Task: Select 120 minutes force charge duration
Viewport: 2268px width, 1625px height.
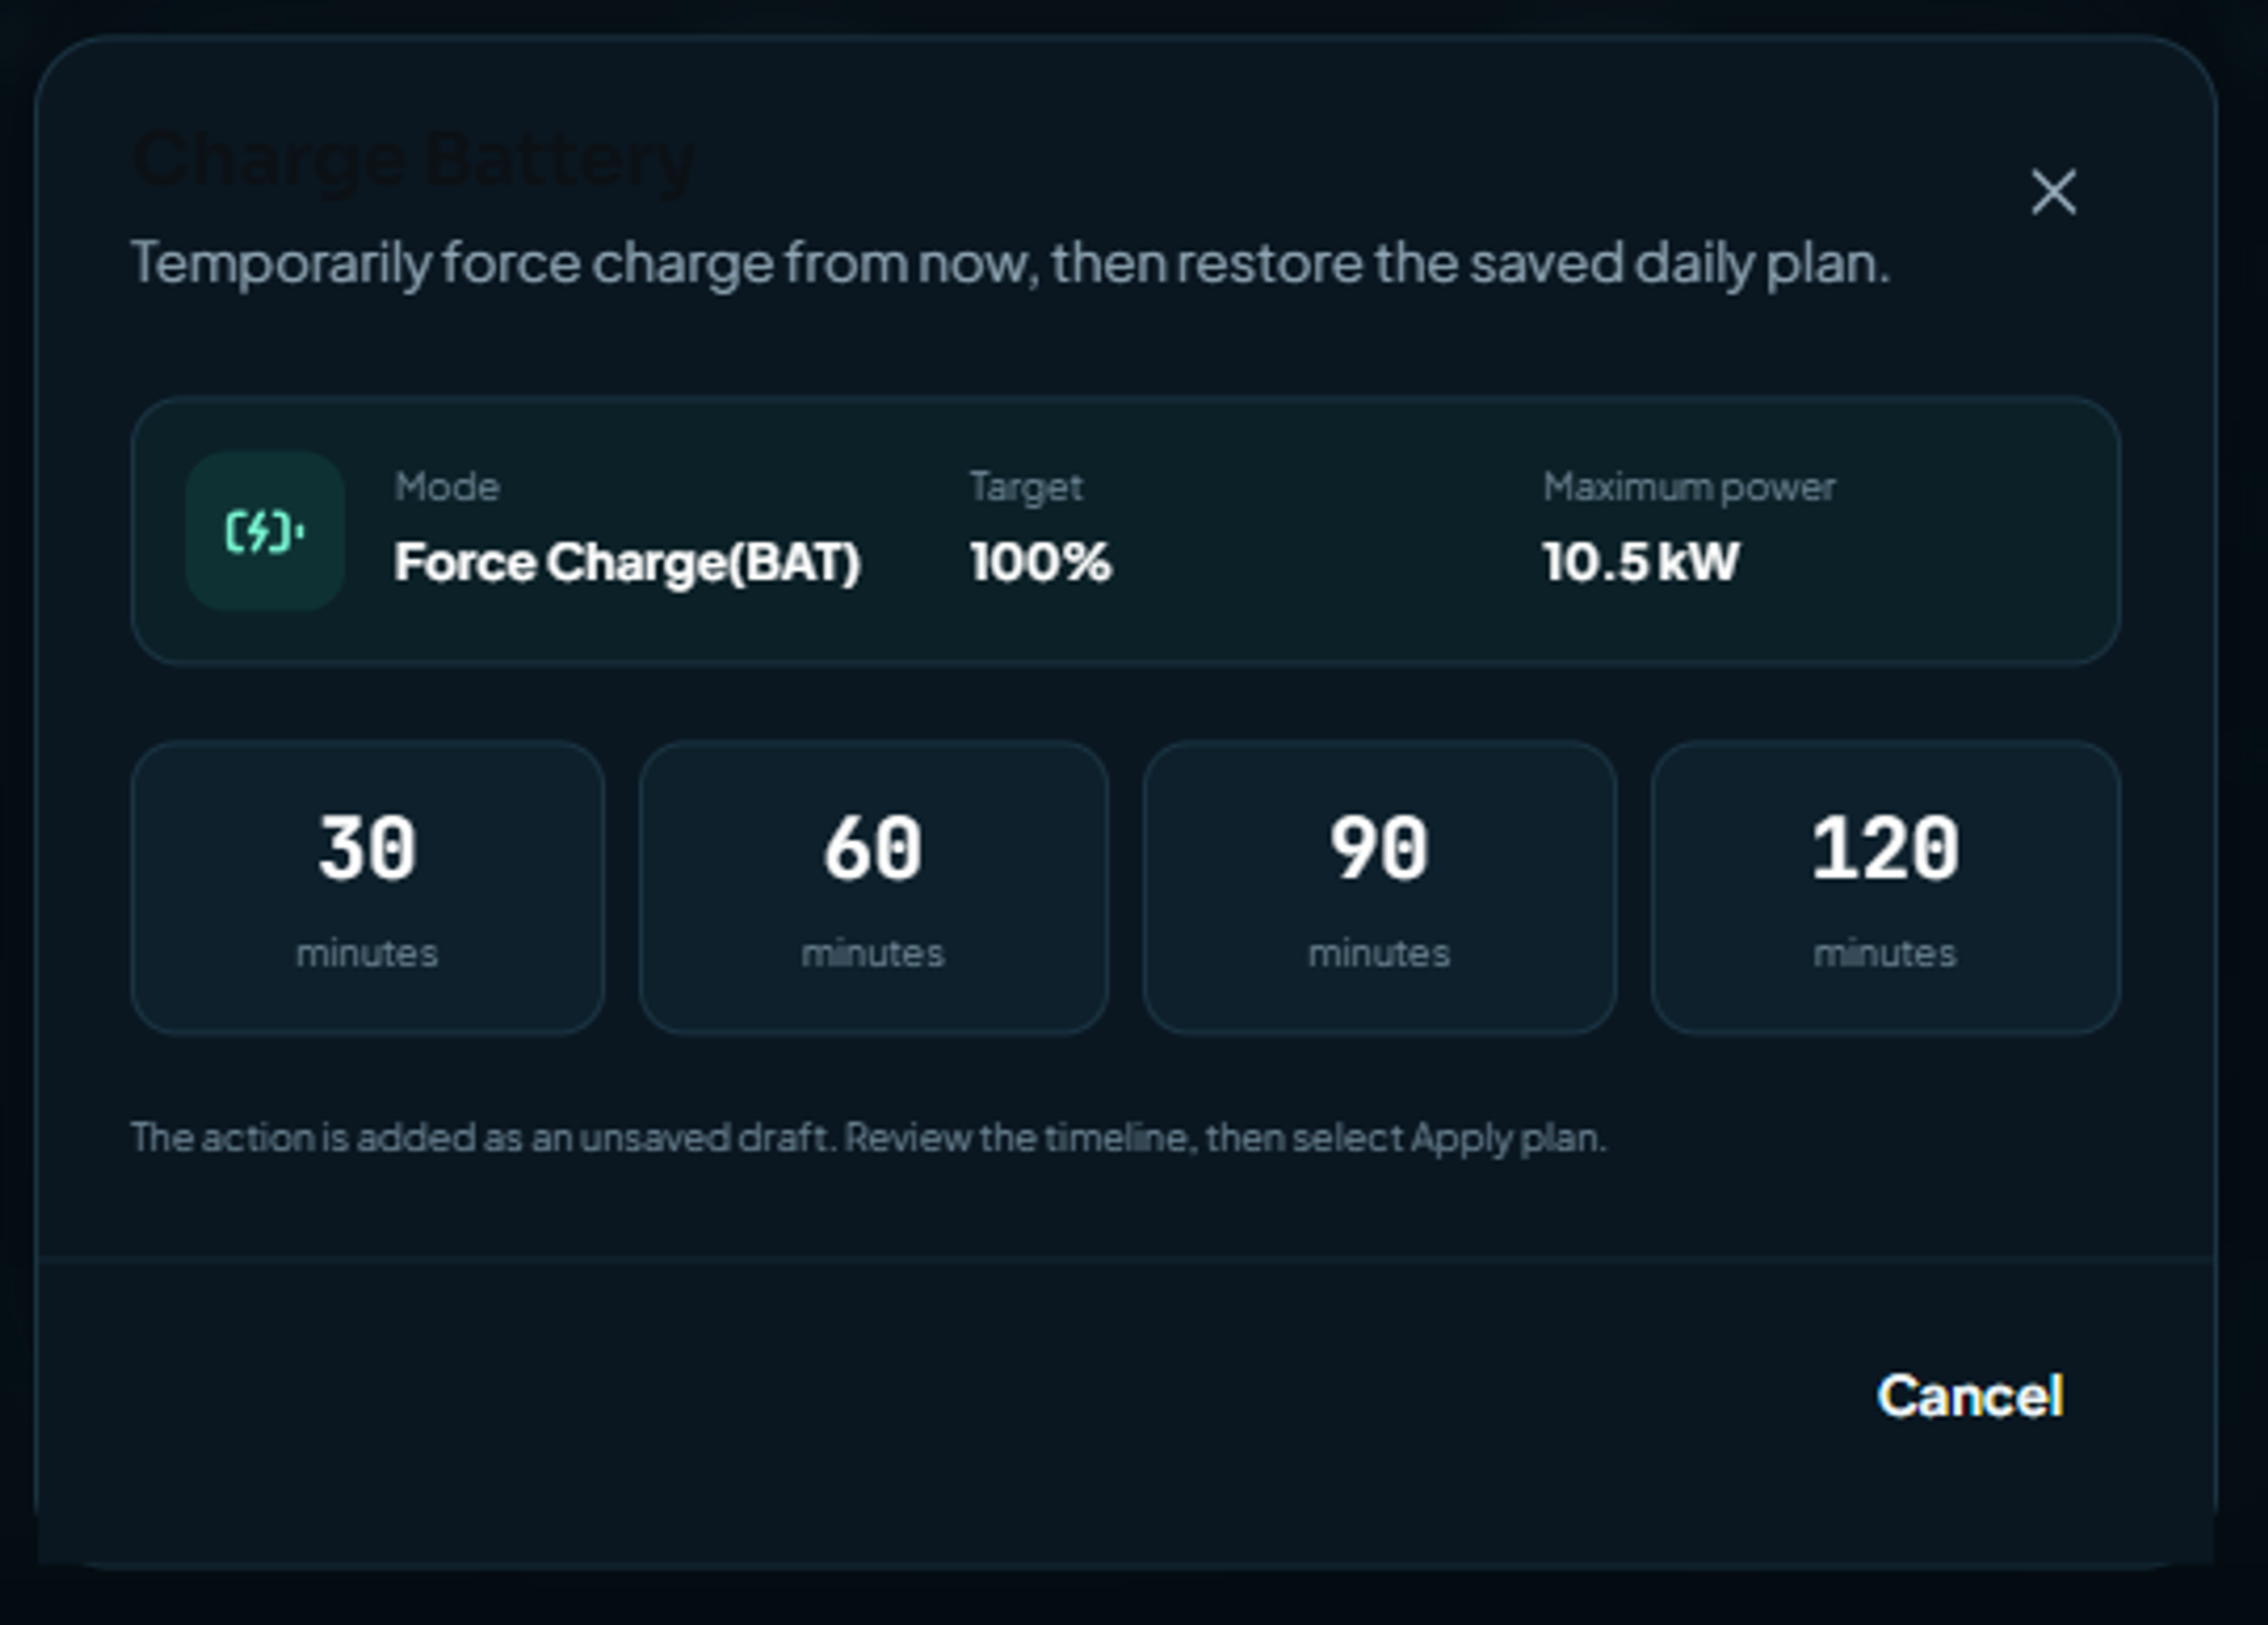Action: click(x=1885, y=888)
